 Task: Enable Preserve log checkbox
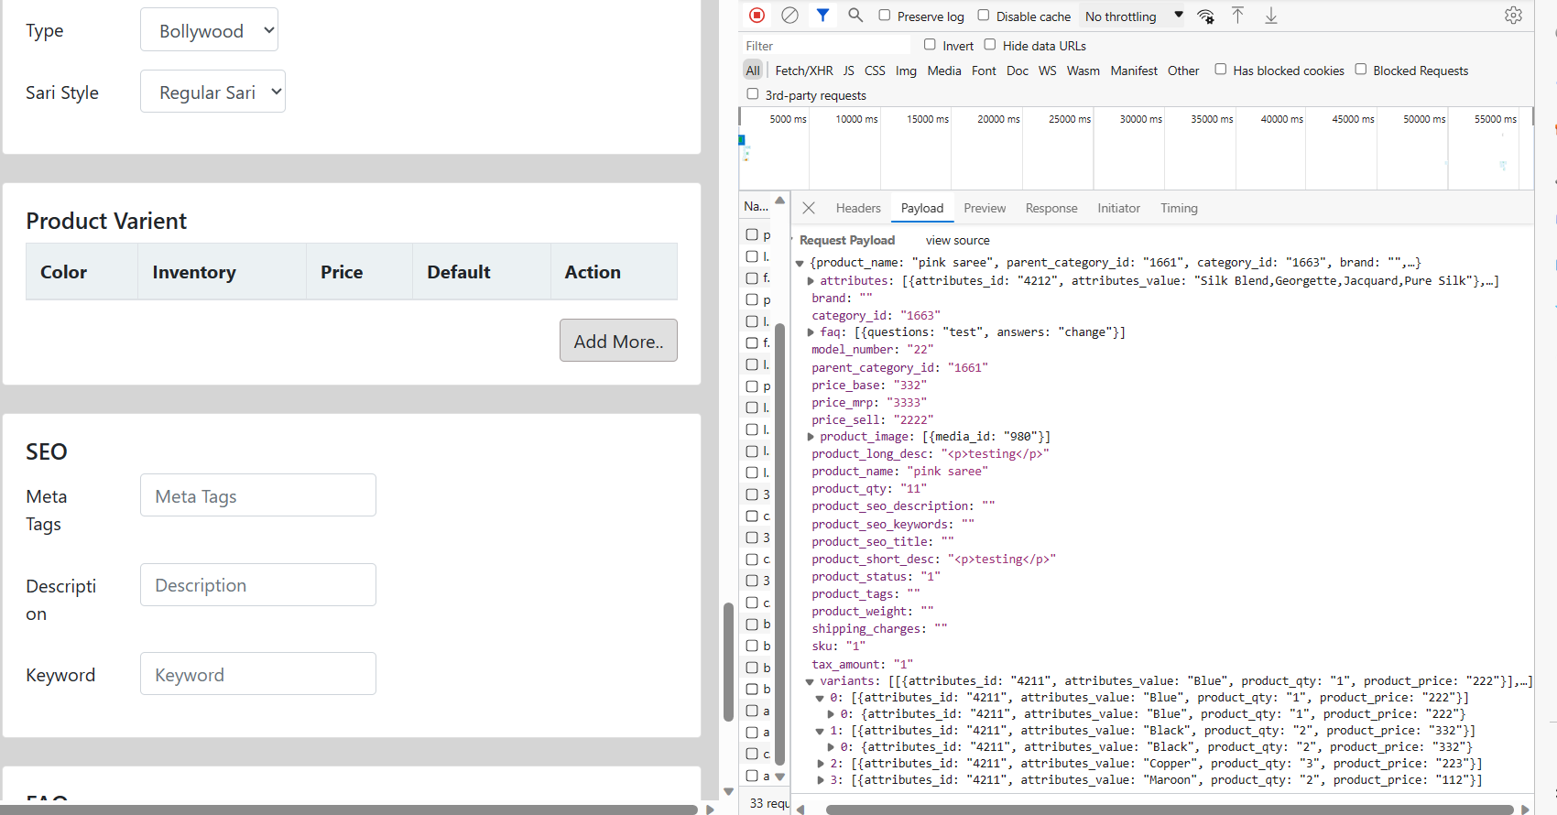pyautogui.click(x=884, y=15)
